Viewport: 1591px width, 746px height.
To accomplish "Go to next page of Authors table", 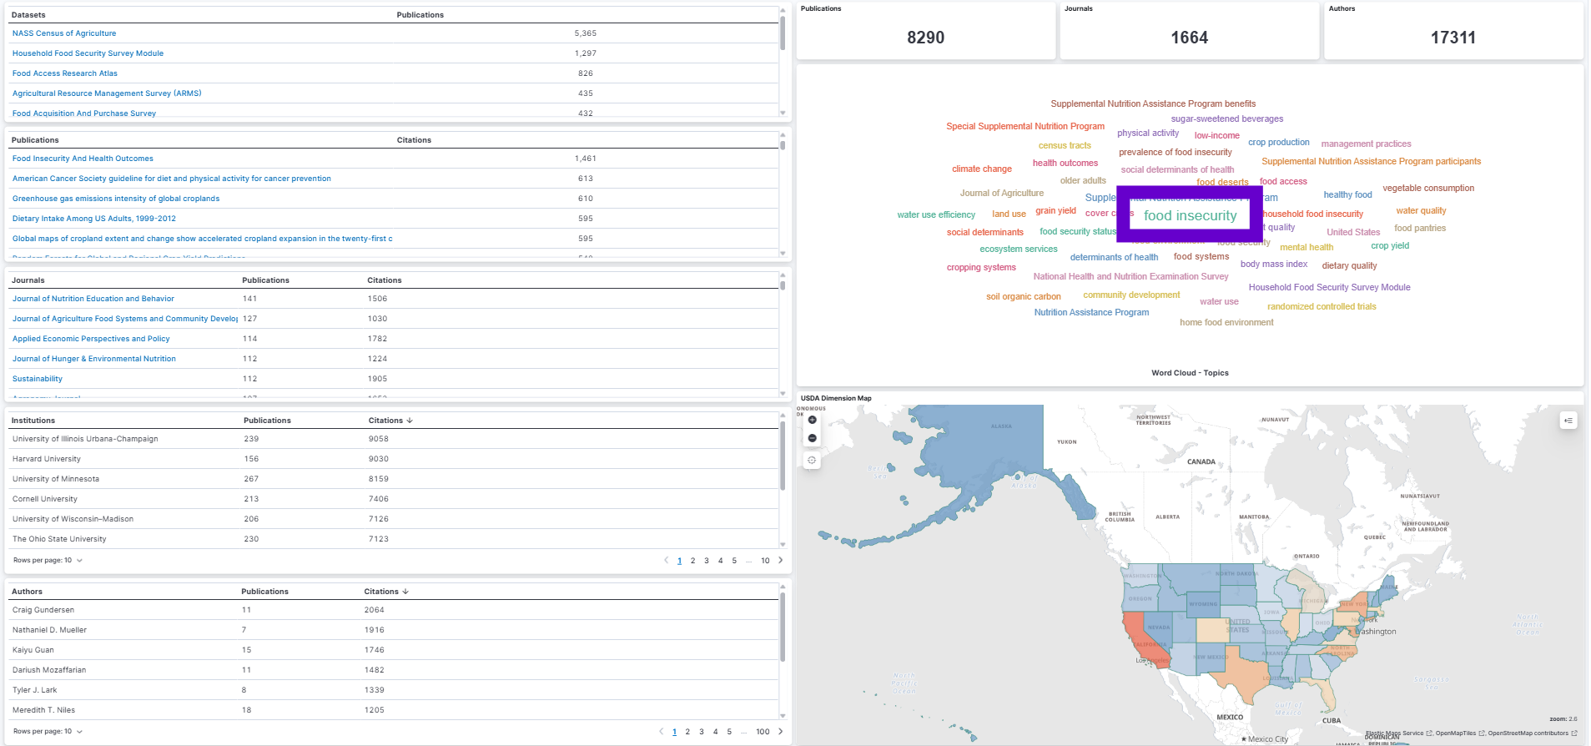I will tap(780, 732).
